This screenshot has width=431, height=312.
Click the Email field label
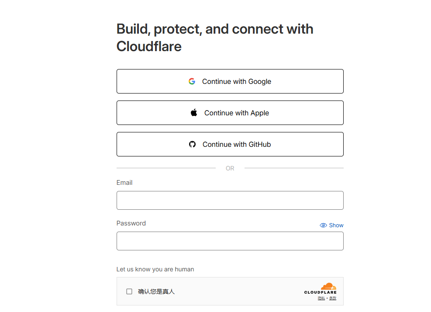pos(124,183)
